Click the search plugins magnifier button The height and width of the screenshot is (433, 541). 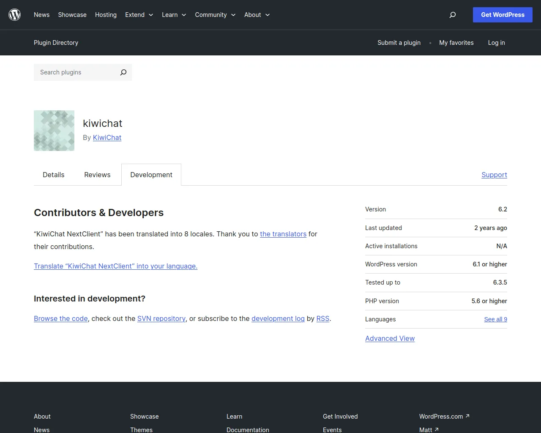[x=123, y=72]
